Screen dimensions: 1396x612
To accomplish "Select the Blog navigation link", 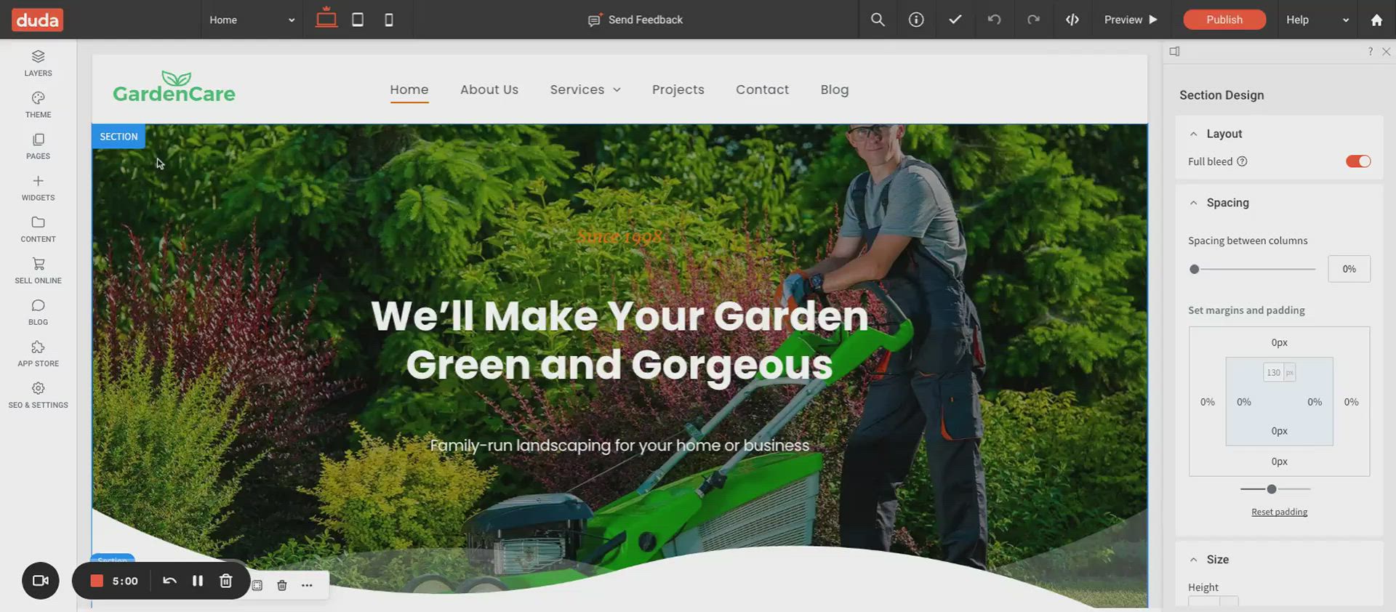I will (835, 89).
